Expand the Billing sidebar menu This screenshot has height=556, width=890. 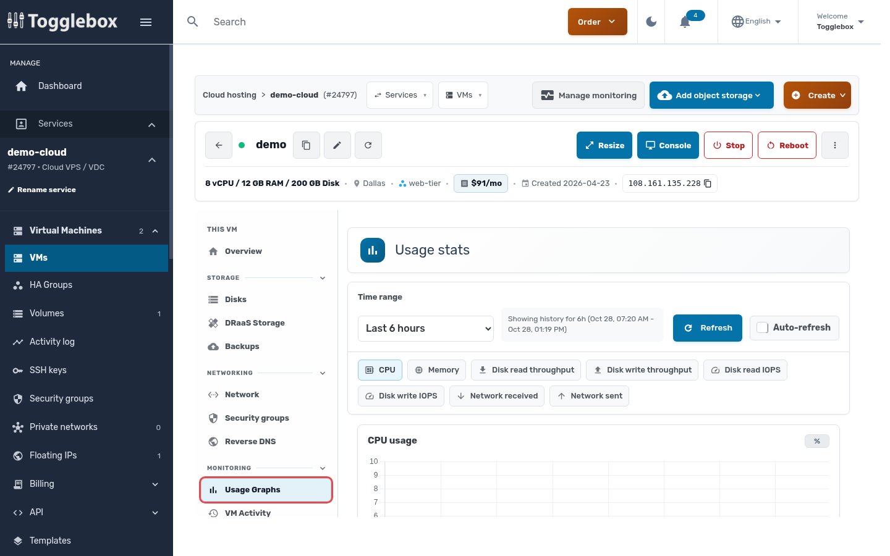87,484
